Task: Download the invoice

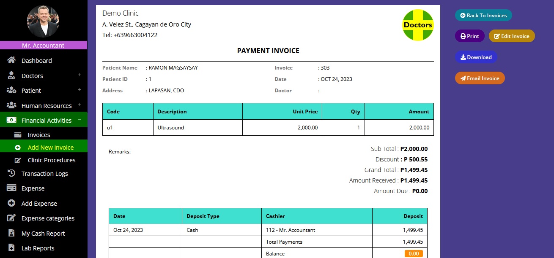Action: point(476,57)
